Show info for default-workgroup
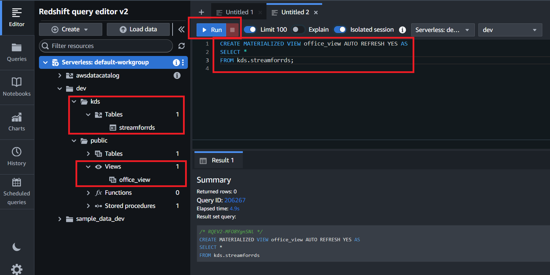Viewport: 550px width, 275px height. pyautogui.click(x=176, y=63)
